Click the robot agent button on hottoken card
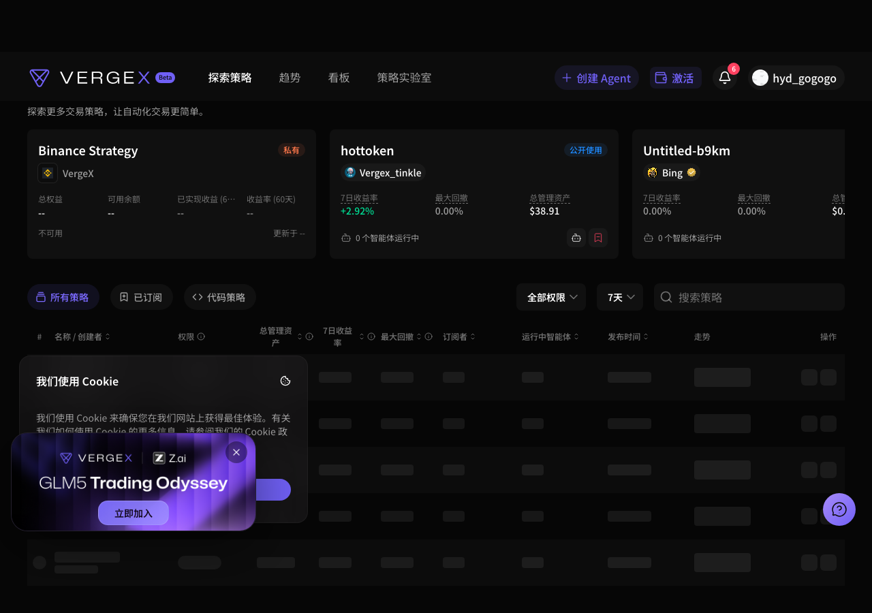This screenshot has height=613, width=872. 576,238
